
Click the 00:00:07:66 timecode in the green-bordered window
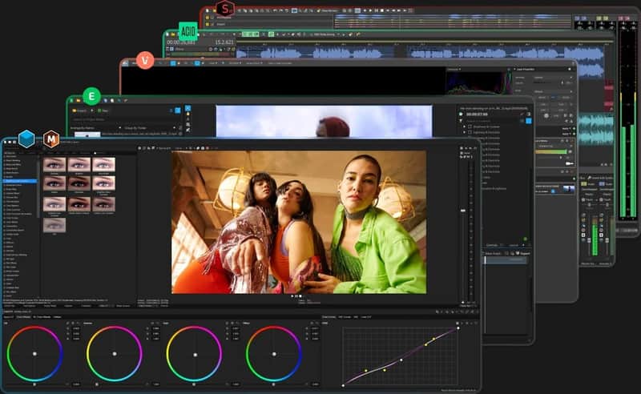pyautogui.click(x=477, y=115)
